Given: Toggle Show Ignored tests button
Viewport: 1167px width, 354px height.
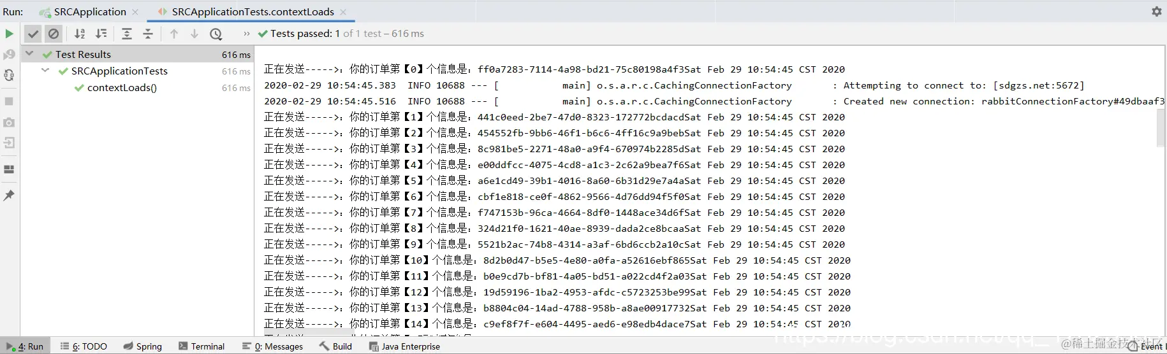Looking at the screenshot, I should click(x=54, y=34).
